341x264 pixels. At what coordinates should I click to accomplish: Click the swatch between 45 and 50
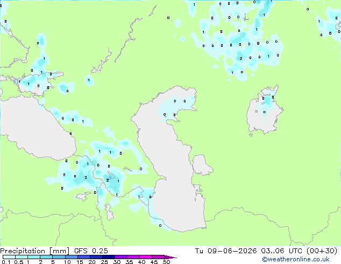click(158, 257)
